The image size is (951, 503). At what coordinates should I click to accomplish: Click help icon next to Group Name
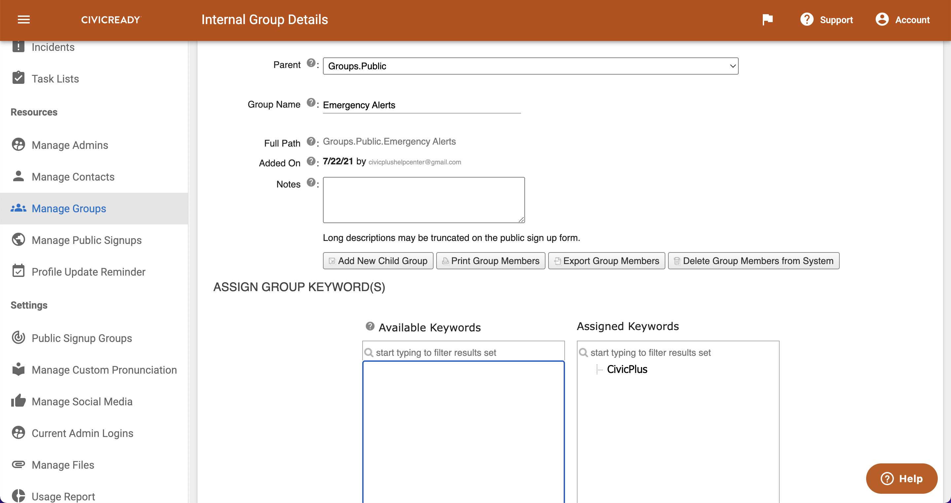(x=311, y=103)
